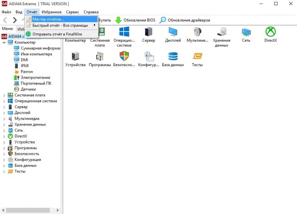Click the back navigation arrow

5,20
